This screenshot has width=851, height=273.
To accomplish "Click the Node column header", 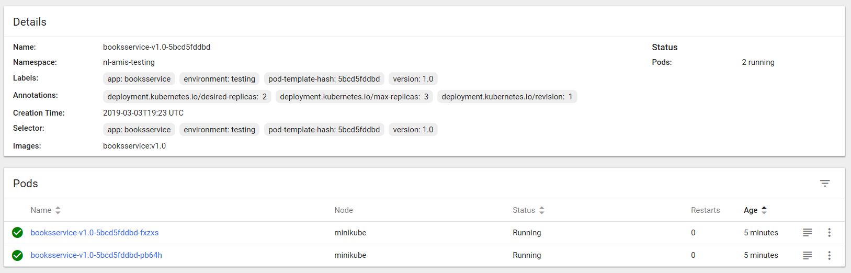I will [344, 210].
